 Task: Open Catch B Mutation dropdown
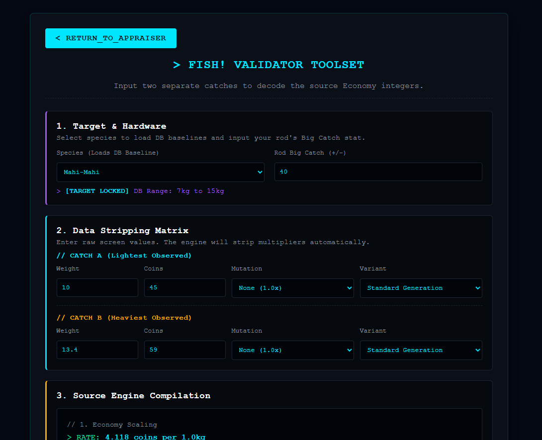coord(293,350)
